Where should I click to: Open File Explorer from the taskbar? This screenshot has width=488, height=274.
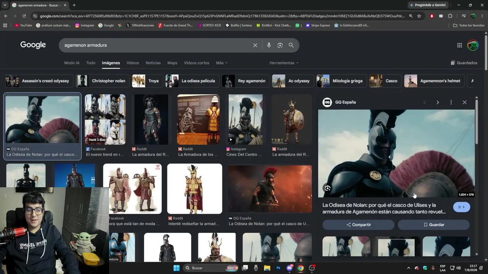point(267,268)
